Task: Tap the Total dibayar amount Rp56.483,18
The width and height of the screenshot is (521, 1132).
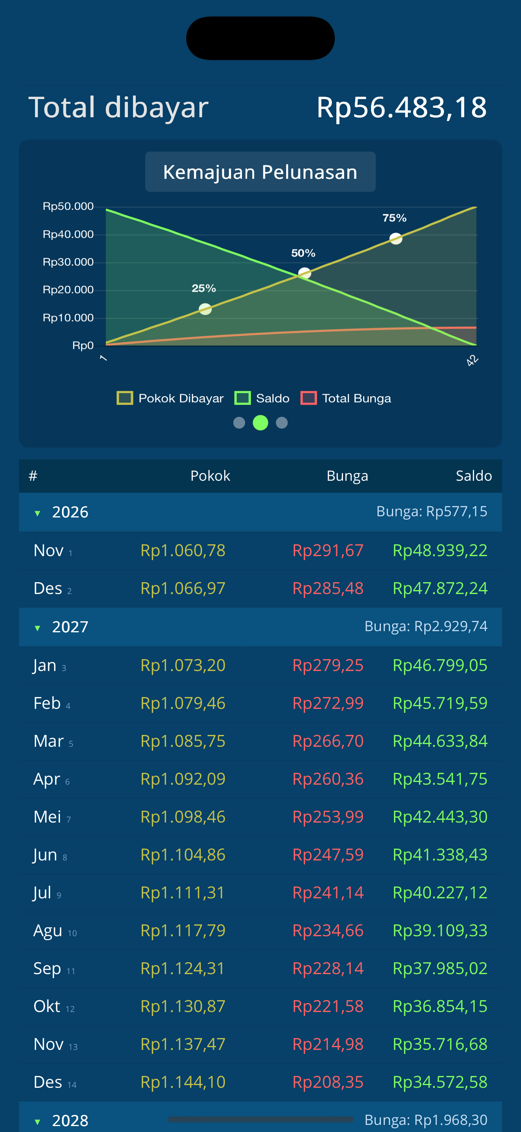Action: (401, 107)
